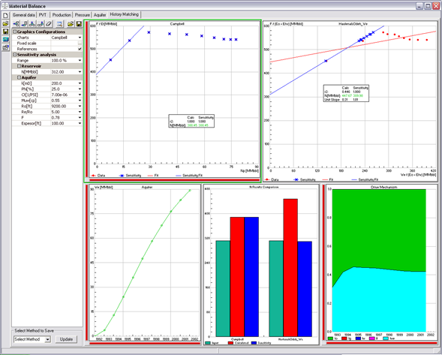Select the History Matching tab
442x355 pixels.
pos(125,14)
